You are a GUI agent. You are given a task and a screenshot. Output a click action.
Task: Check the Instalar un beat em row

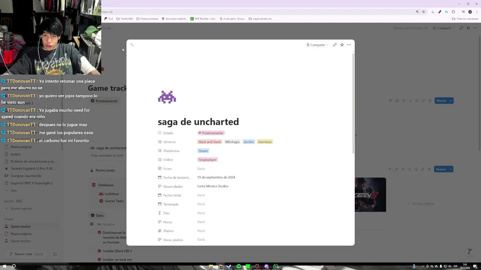click(92, 259)
